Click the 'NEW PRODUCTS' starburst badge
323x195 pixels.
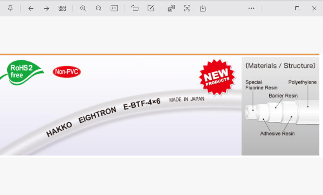[217, 78]
